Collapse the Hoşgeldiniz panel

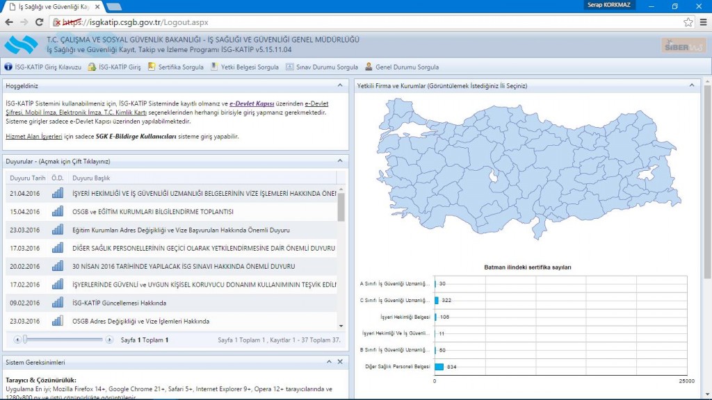click(x=340, y=85)
